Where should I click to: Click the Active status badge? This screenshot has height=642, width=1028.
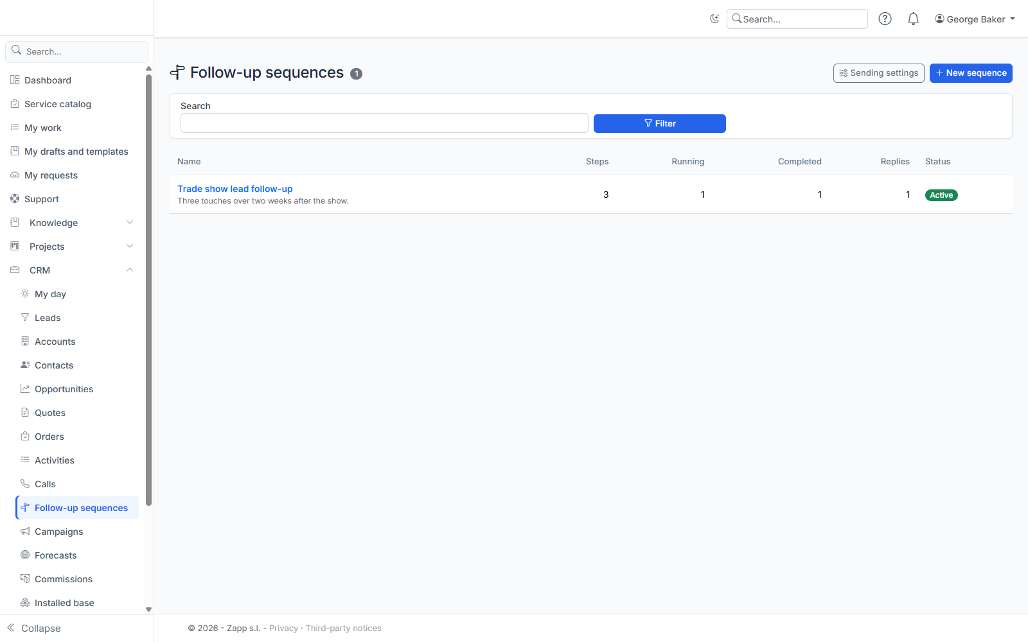tap(941, 195)
